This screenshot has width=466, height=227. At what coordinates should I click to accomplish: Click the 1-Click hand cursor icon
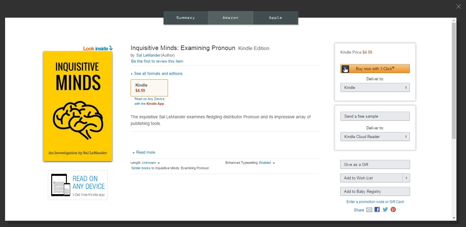[346, 69]
